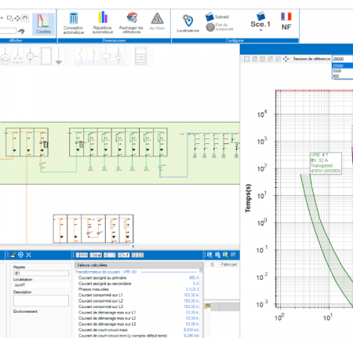353x338 pixels.
Task: Choose 400 in voltage list
Action: tap(342, 76)
